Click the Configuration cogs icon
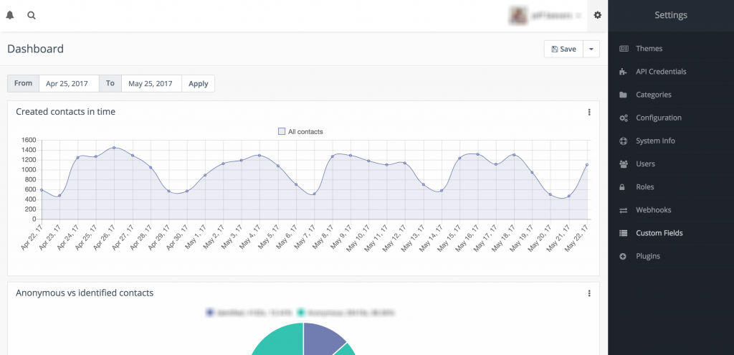Screen dimensions: 734x355 (624, 118)
